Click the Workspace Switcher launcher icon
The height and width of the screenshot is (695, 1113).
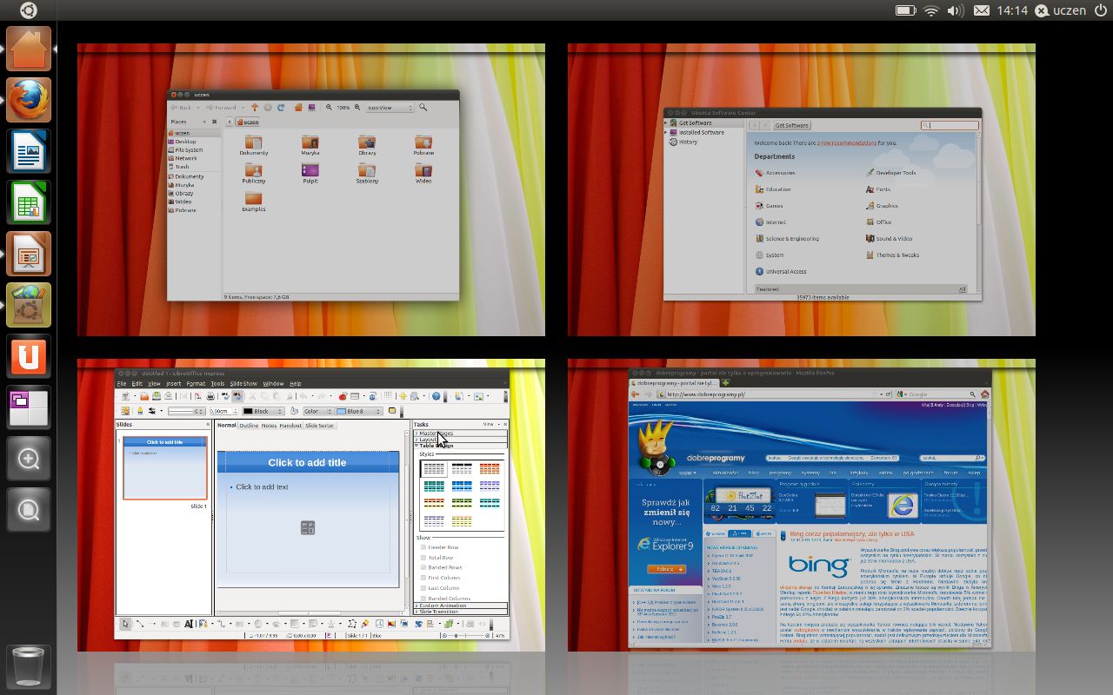click(29, 407)
